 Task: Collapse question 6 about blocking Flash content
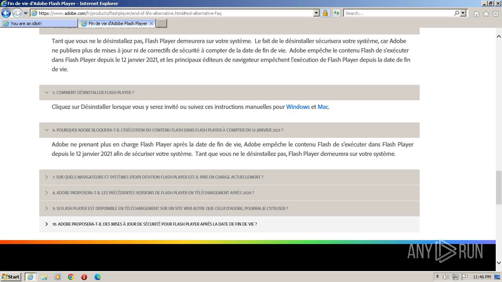[229, 130]
